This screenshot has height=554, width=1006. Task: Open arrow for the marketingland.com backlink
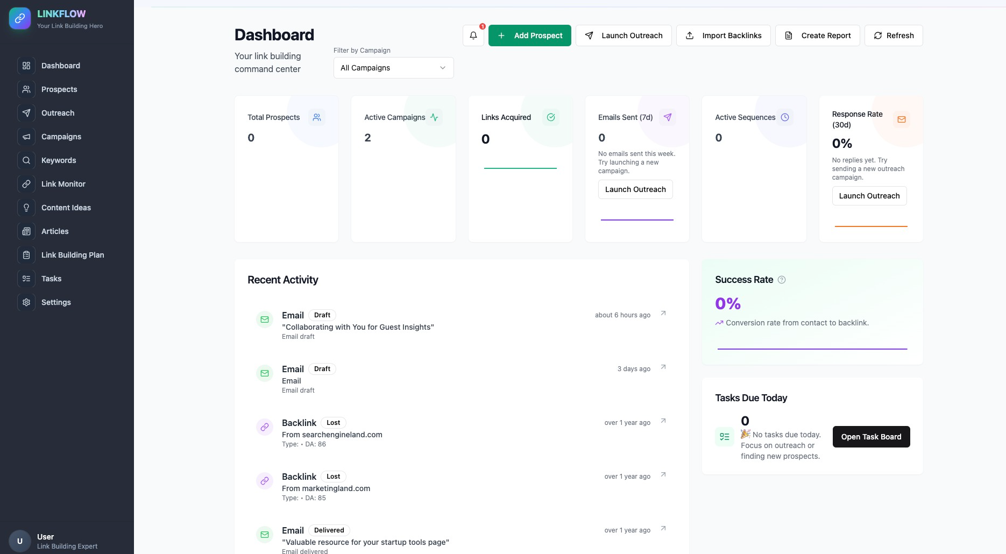(x=663, y=475)
